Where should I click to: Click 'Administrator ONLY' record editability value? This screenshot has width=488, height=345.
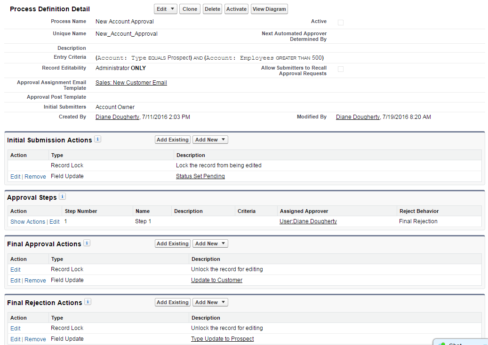click(x=120, y=68)
